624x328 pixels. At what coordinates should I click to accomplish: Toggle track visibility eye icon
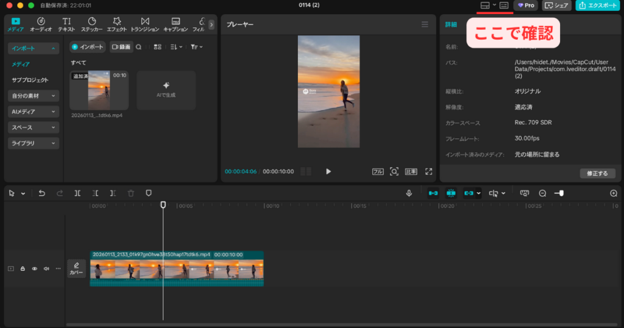(x=35, y=268)
